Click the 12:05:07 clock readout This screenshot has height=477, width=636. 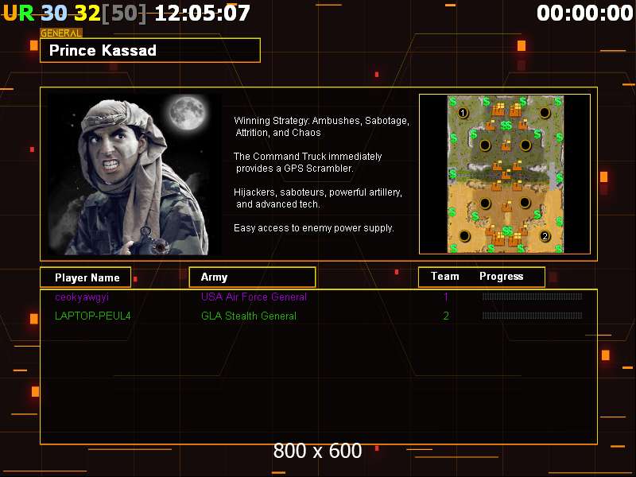pyautogui.click(x=203, y=13)
